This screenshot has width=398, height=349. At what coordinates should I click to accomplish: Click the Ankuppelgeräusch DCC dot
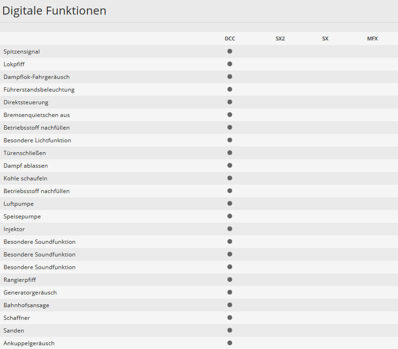pyautogui.click(x=230, y=343)
